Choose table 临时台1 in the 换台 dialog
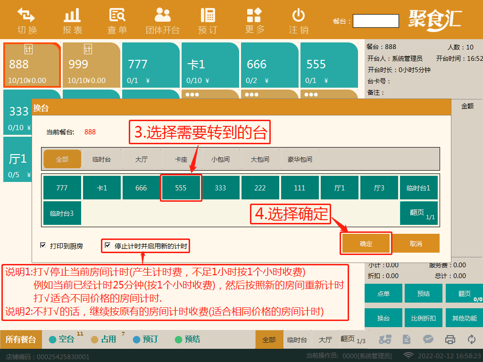Image resolution: width=483 pixels, height=362 pixels. point(419,188)
